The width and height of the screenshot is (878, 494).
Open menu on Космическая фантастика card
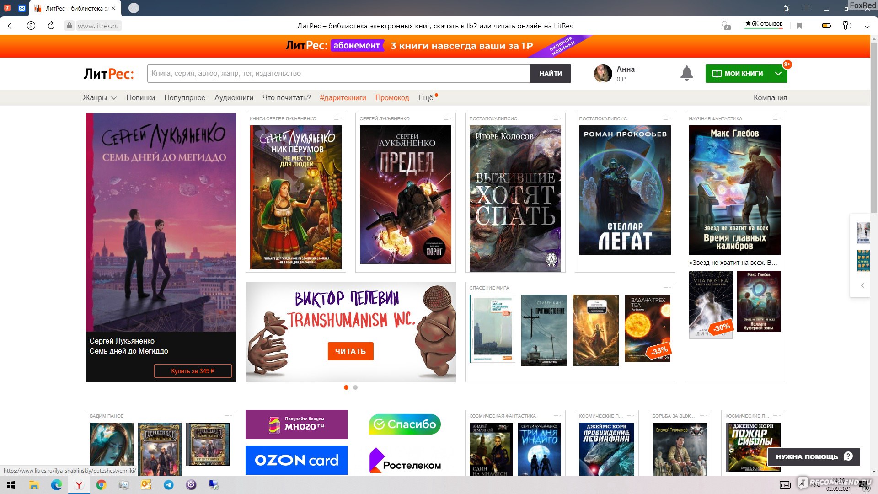click(557, 416)
